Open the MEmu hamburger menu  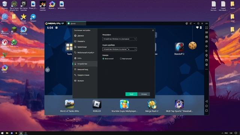click(190, 23)
